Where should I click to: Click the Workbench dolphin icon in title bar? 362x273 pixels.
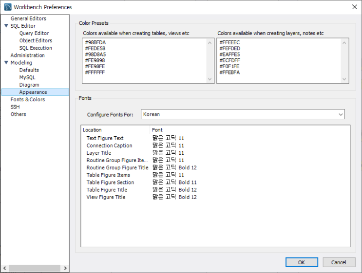(7, 7)
